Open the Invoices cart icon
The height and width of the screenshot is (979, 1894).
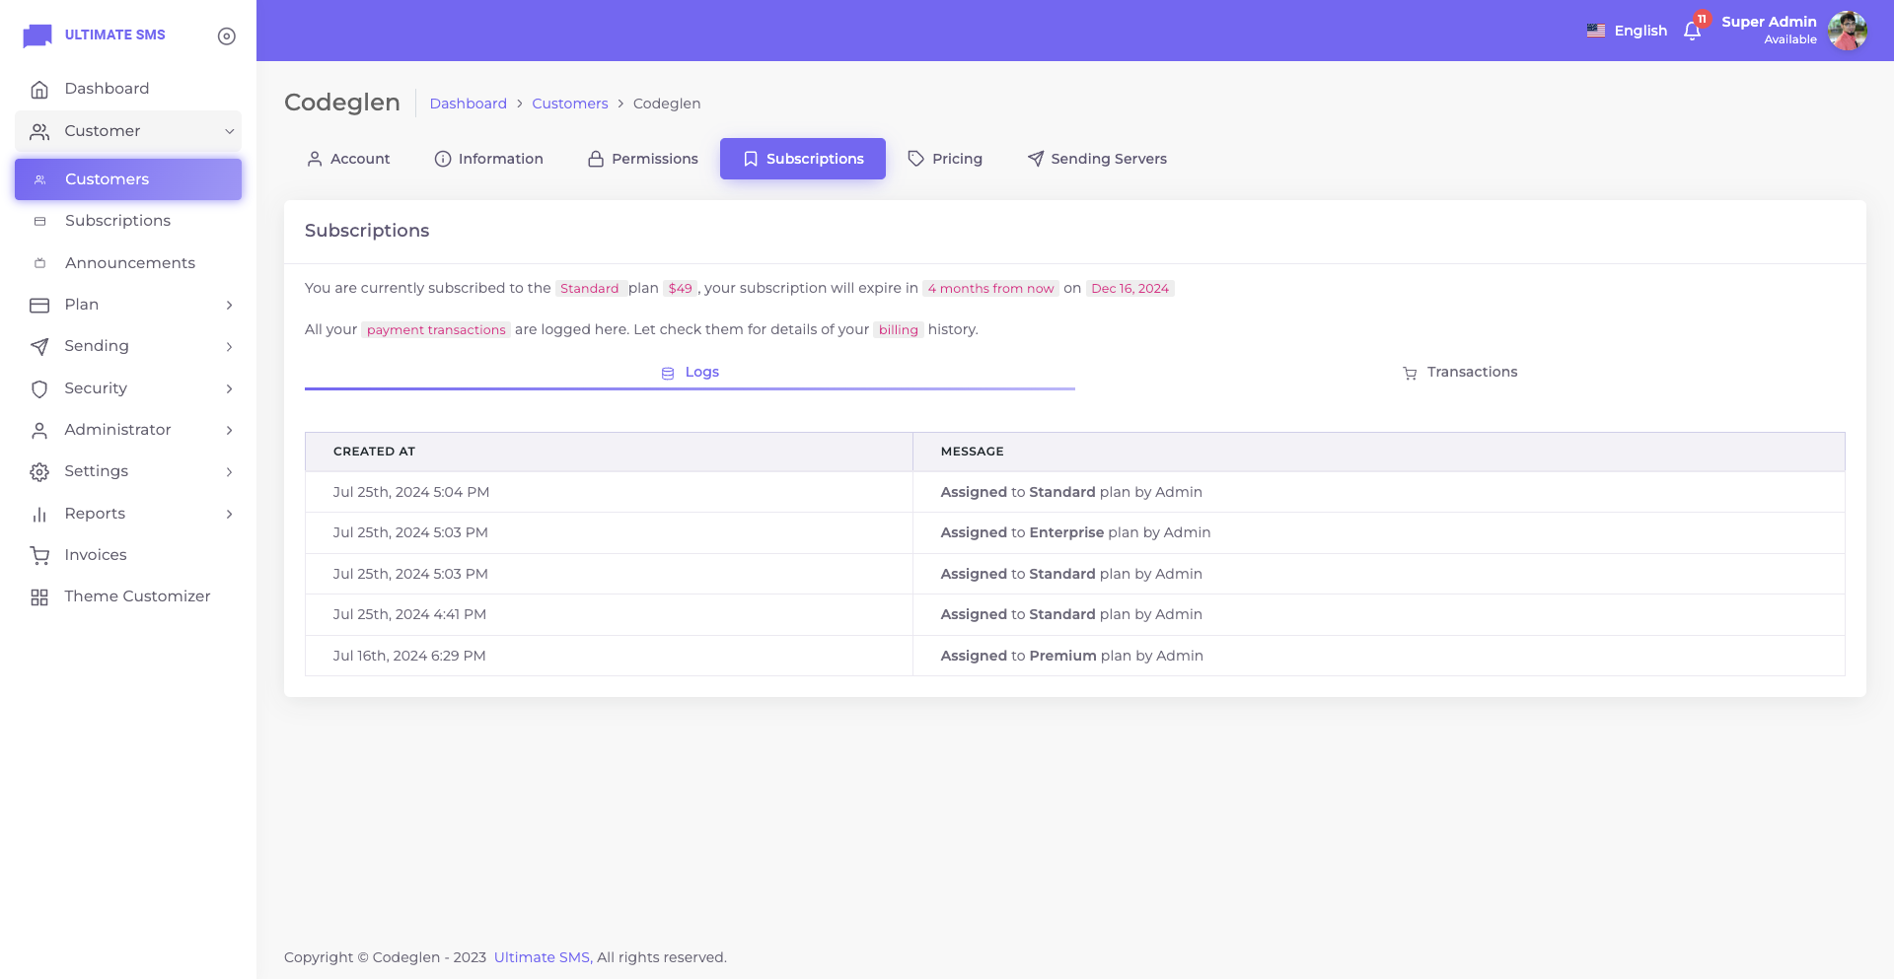(40, 554)
